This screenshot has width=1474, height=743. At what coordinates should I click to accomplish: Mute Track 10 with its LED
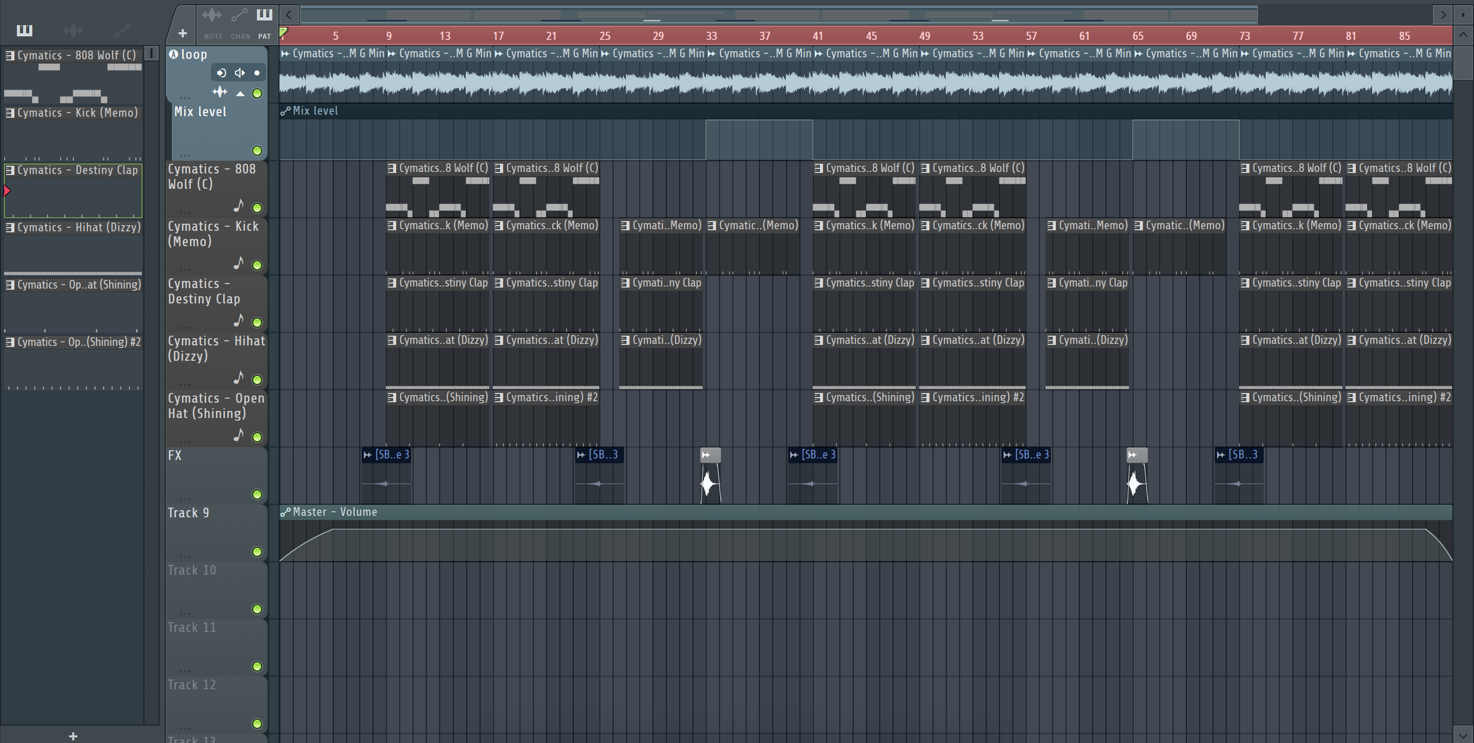click(257, 608)
